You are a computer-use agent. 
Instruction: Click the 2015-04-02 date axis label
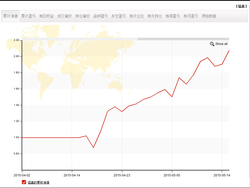[x=22, y=175]
